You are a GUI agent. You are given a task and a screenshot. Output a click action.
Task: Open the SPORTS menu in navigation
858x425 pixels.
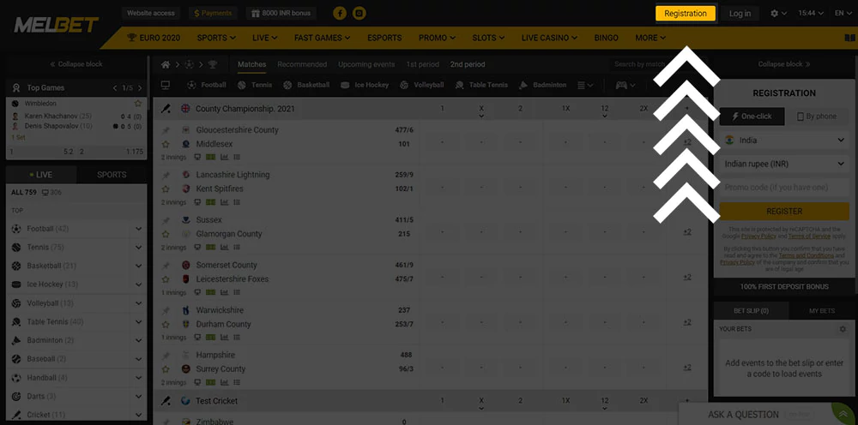click(x=216, y=38)
